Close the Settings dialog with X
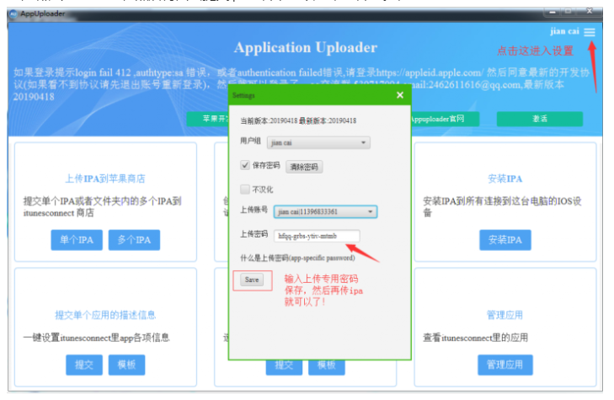 [x=400, y=95]
